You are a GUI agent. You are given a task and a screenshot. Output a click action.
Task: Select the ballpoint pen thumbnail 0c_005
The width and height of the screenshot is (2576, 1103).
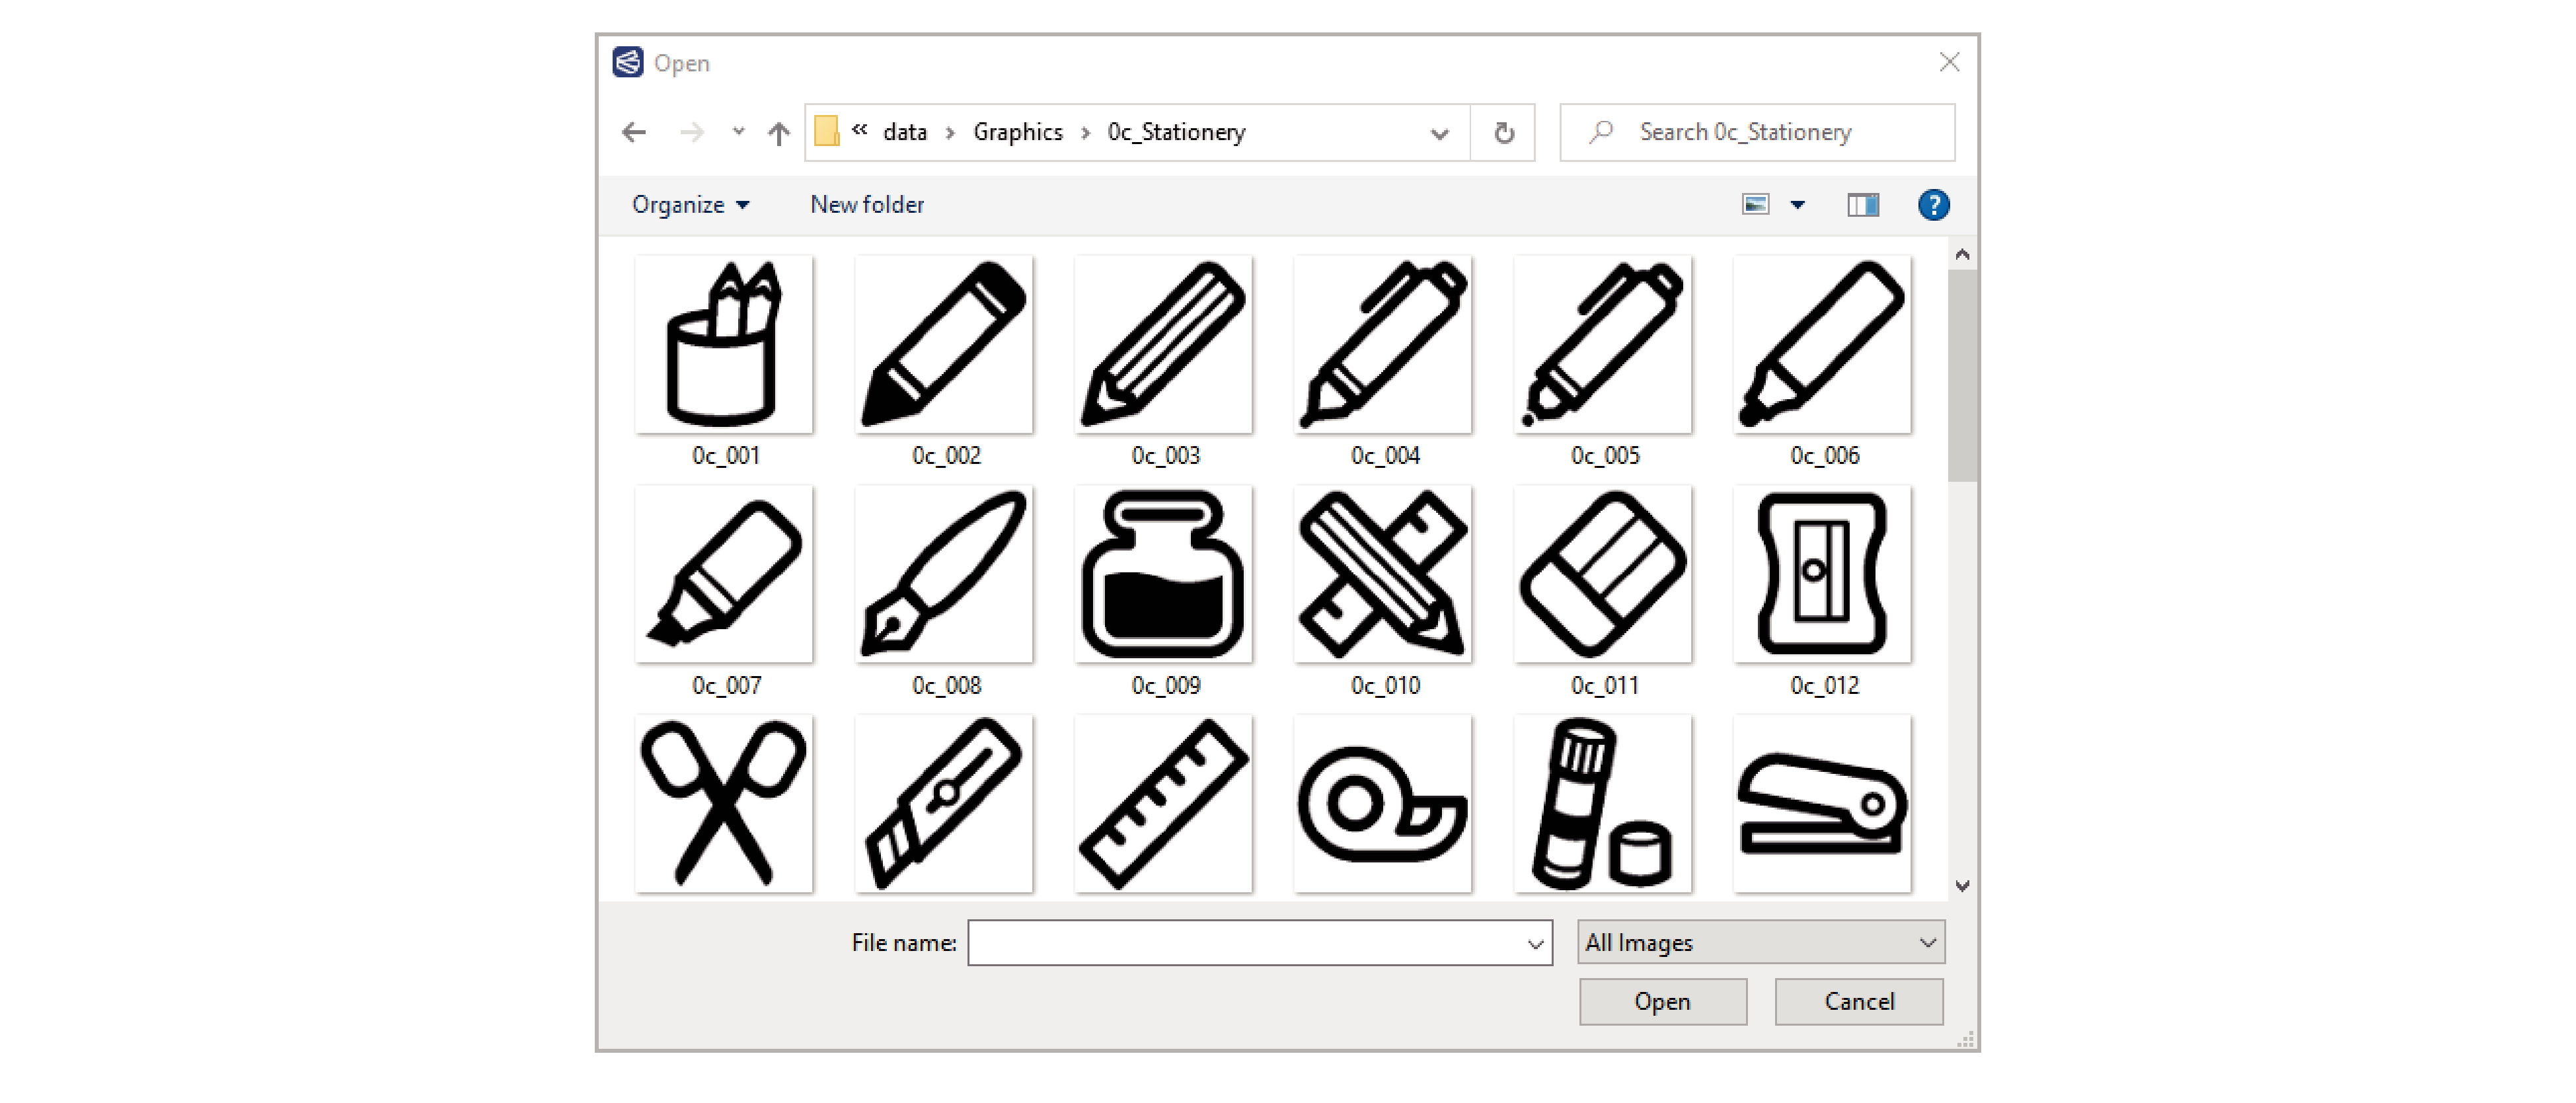click(x=1603, y=345)
